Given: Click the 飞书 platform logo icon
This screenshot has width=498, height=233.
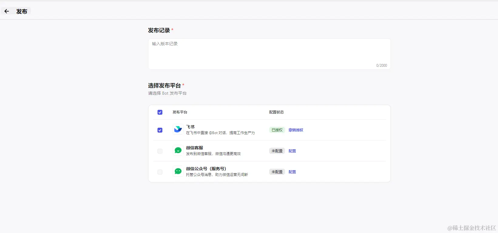Looking at the screenshot, I should 178,130.
